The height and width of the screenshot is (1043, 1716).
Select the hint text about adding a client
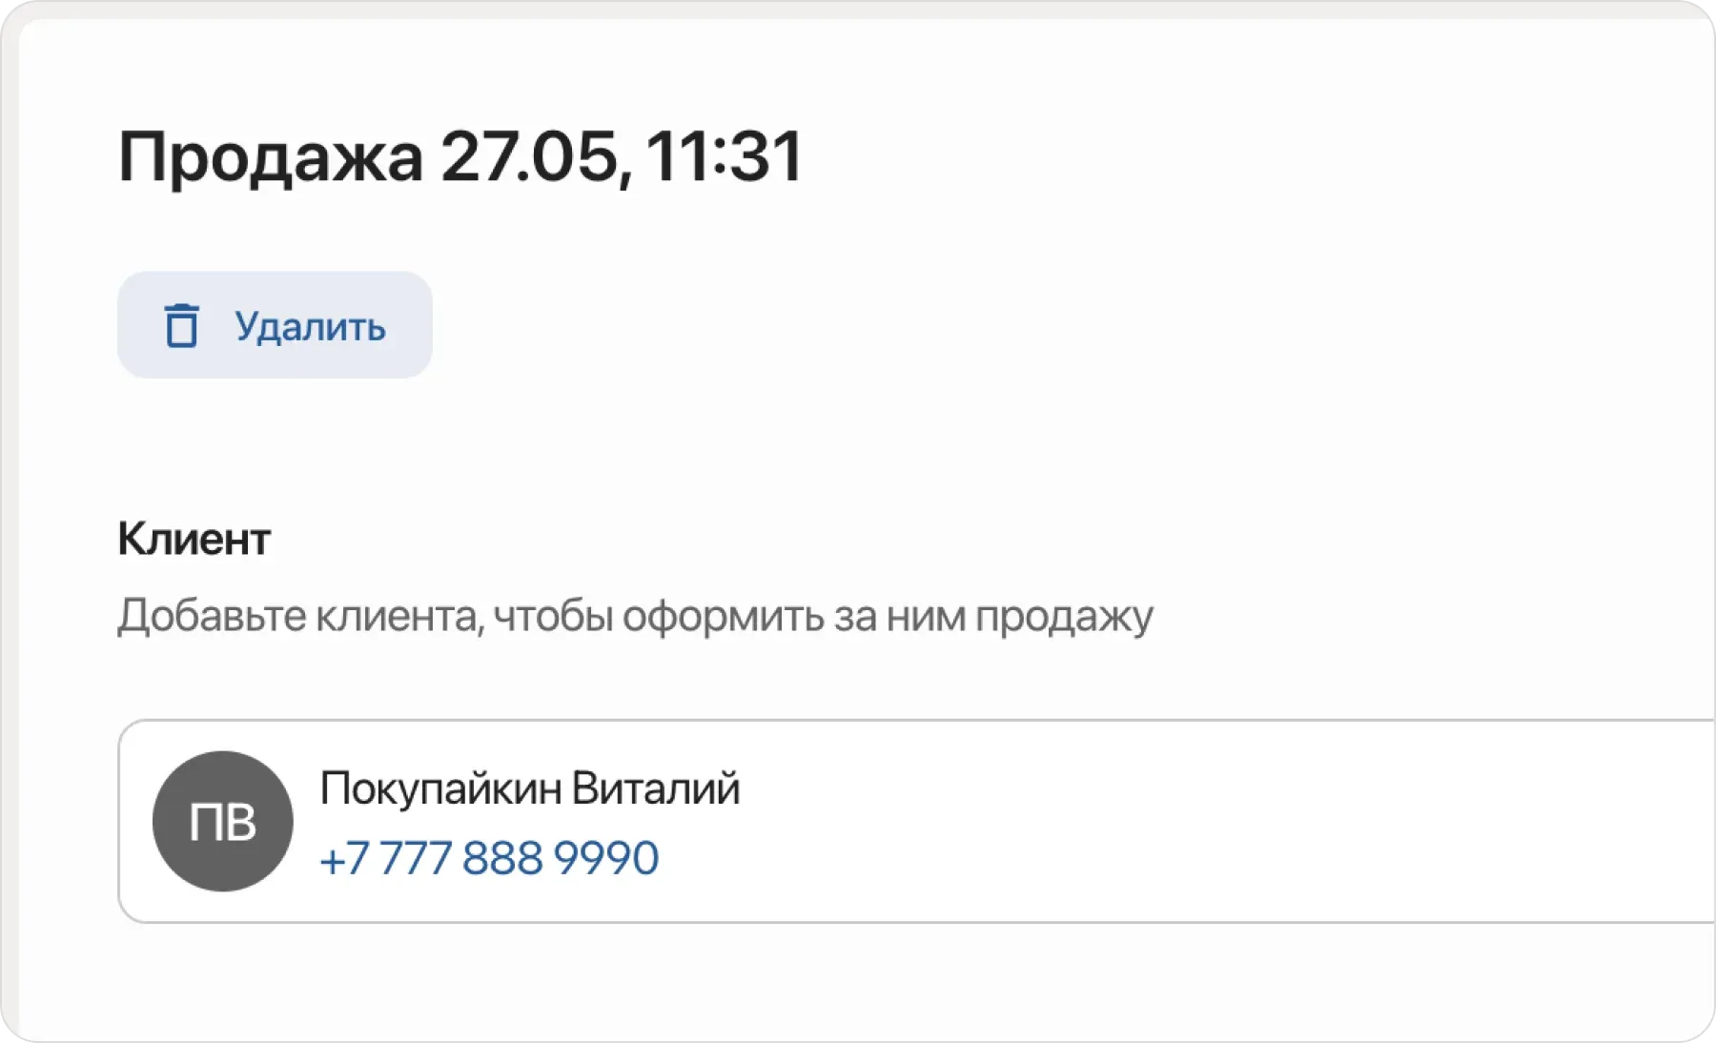pyautogui.click(x=635, y=616)
